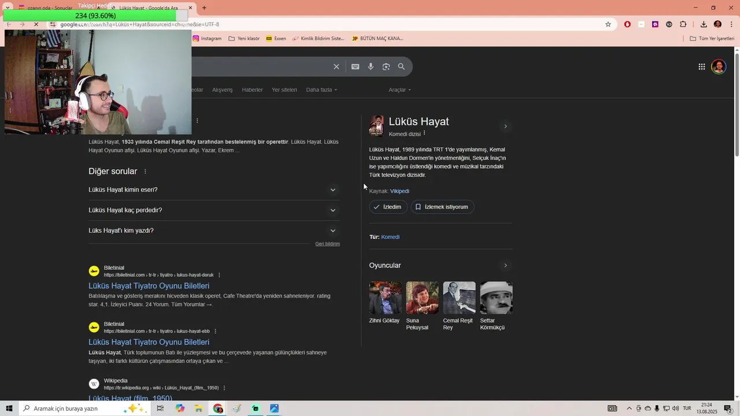740x416 pixels.
Task: Open result options for lukus-hayat-ebb Biletinial
Action: 215,331
